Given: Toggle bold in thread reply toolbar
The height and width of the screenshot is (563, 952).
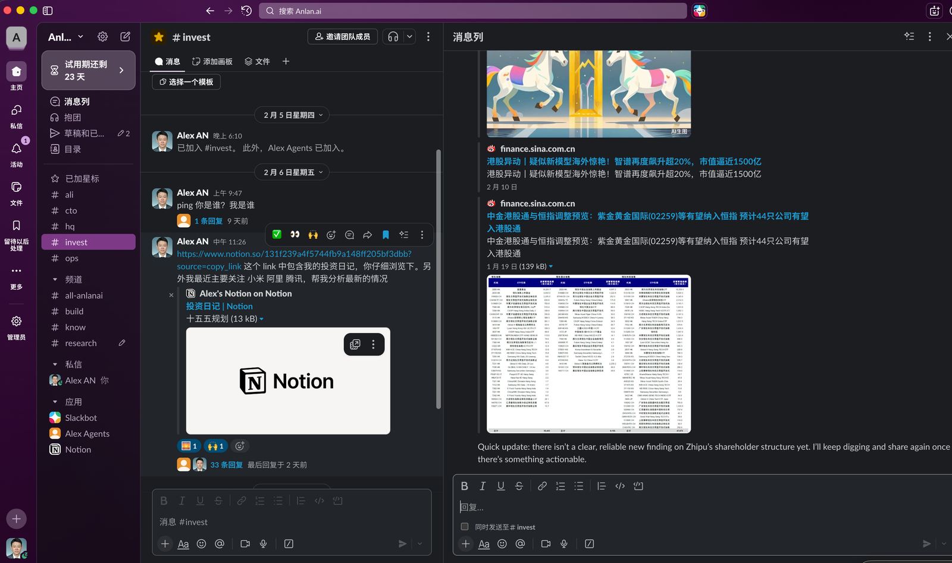Looking at the screenshot, I should 465,486.
